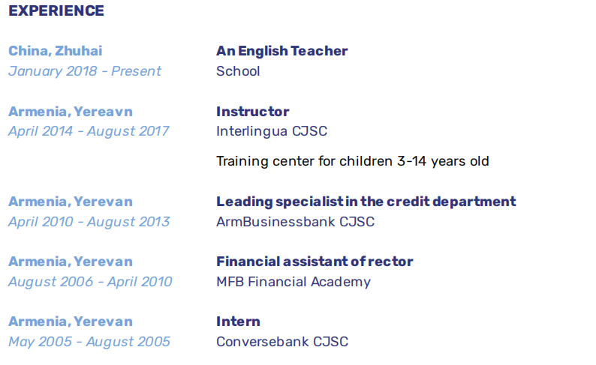Click the Intern job title
The image size is (596, 365).
pos(238,322)
